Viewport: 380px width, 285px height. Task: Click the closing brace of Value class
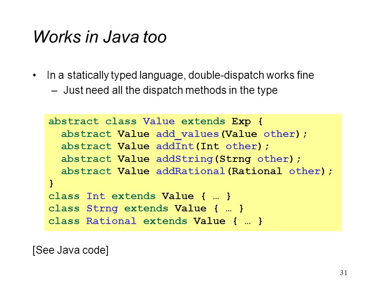click(51, 183)
